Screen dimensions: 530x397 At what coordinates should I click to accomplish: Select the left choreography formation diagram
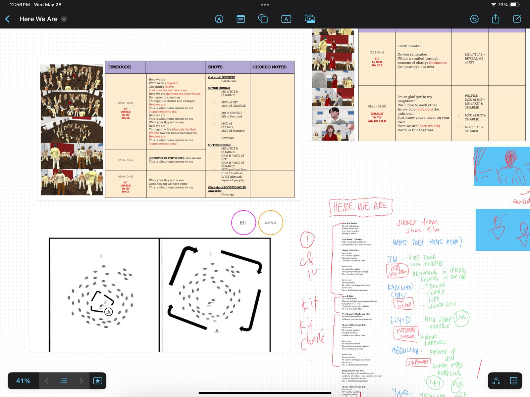(x=104, y=294)
